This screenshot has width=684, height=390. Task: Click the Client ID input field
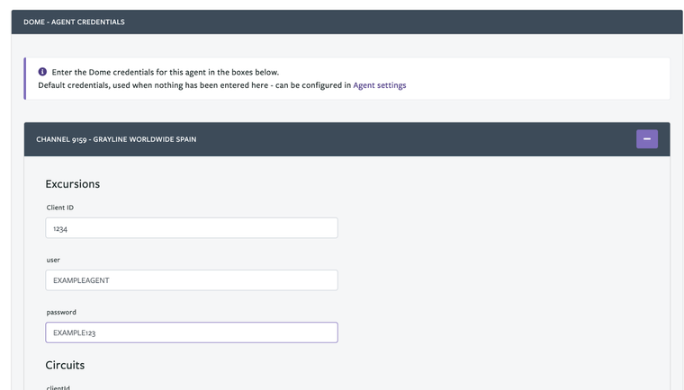coord(192,228)
